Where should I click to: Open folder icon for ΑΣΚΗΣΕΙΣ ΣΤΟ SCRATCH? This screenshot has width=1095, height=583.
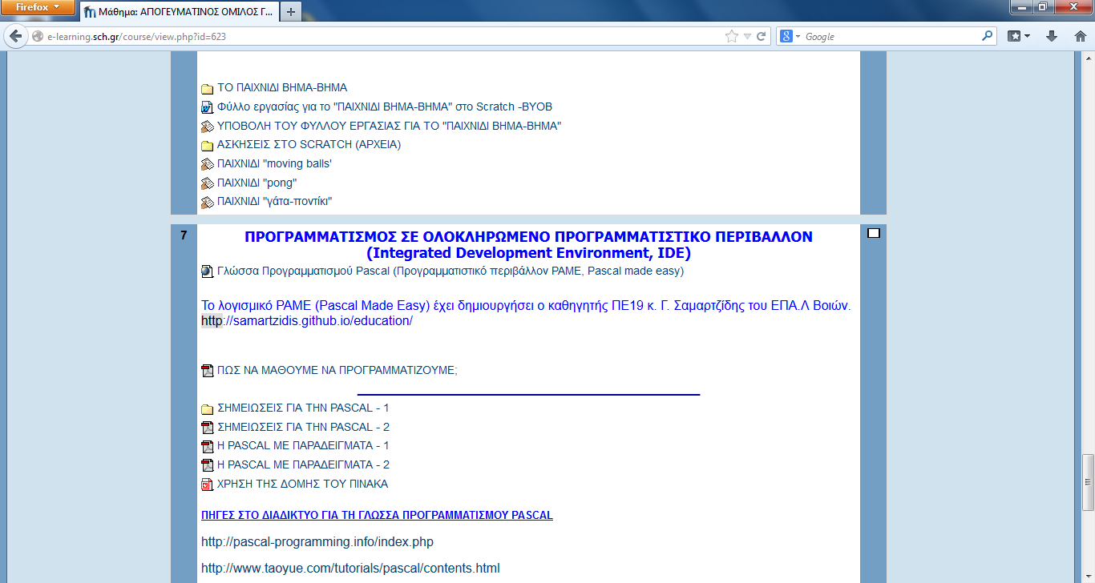(207, 146)
